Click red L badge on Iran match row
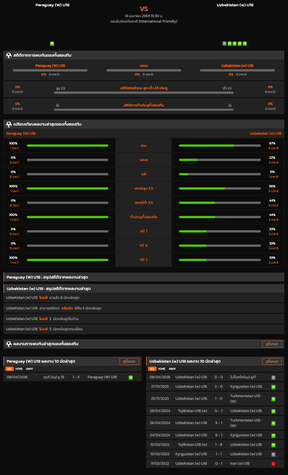 point(273,464)
